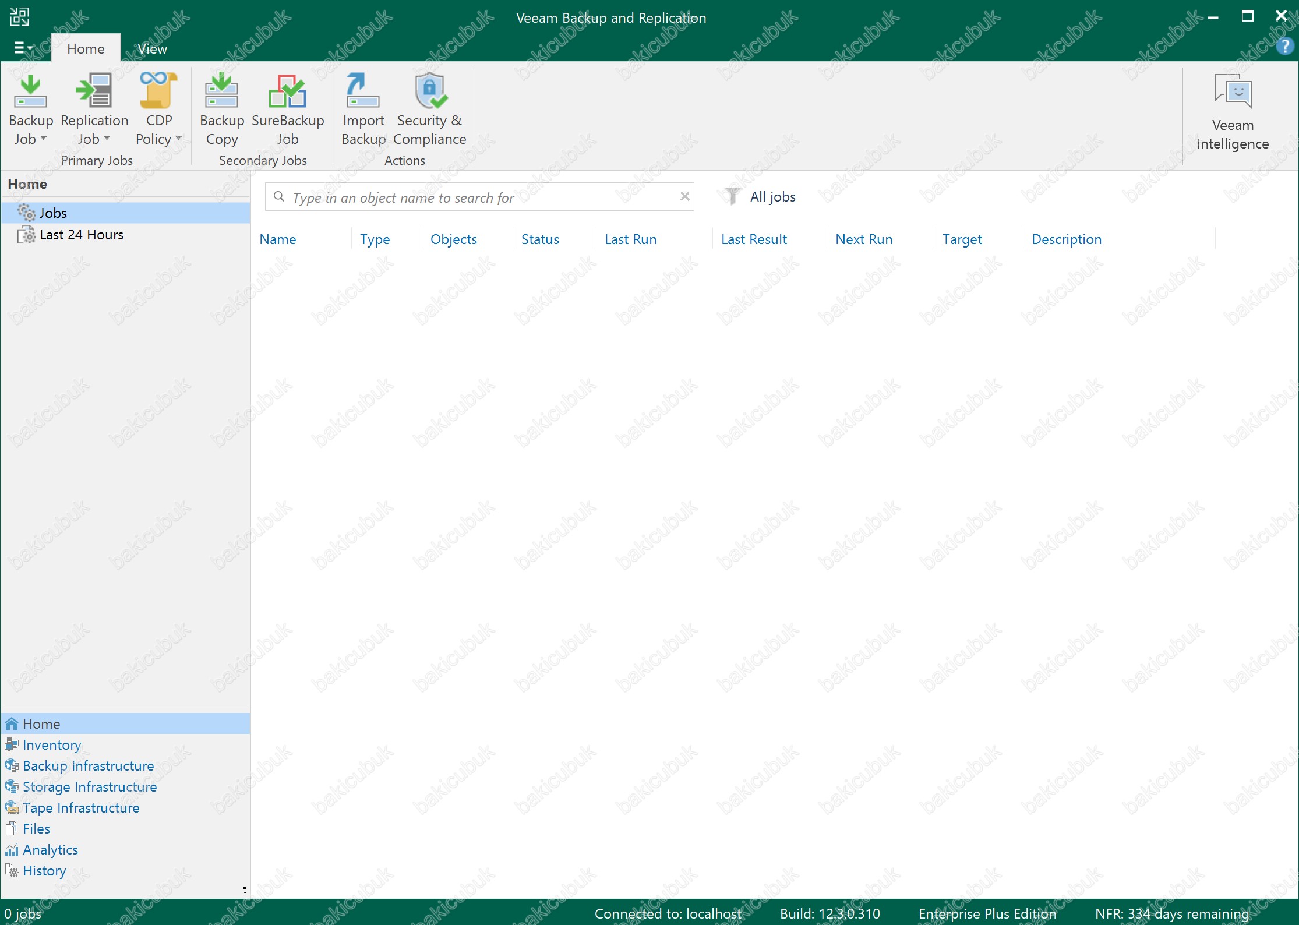Sort by the Objects column header
Viewport: 1299px width, 925px height.
coord(453,239)
